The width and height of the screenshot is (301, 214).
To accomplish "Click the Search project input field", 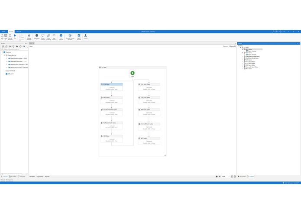I will [x=14, y=49].
